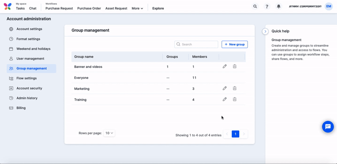Click the clock icon beside Format settings
337x164 pixels.
tap(11, 39)
